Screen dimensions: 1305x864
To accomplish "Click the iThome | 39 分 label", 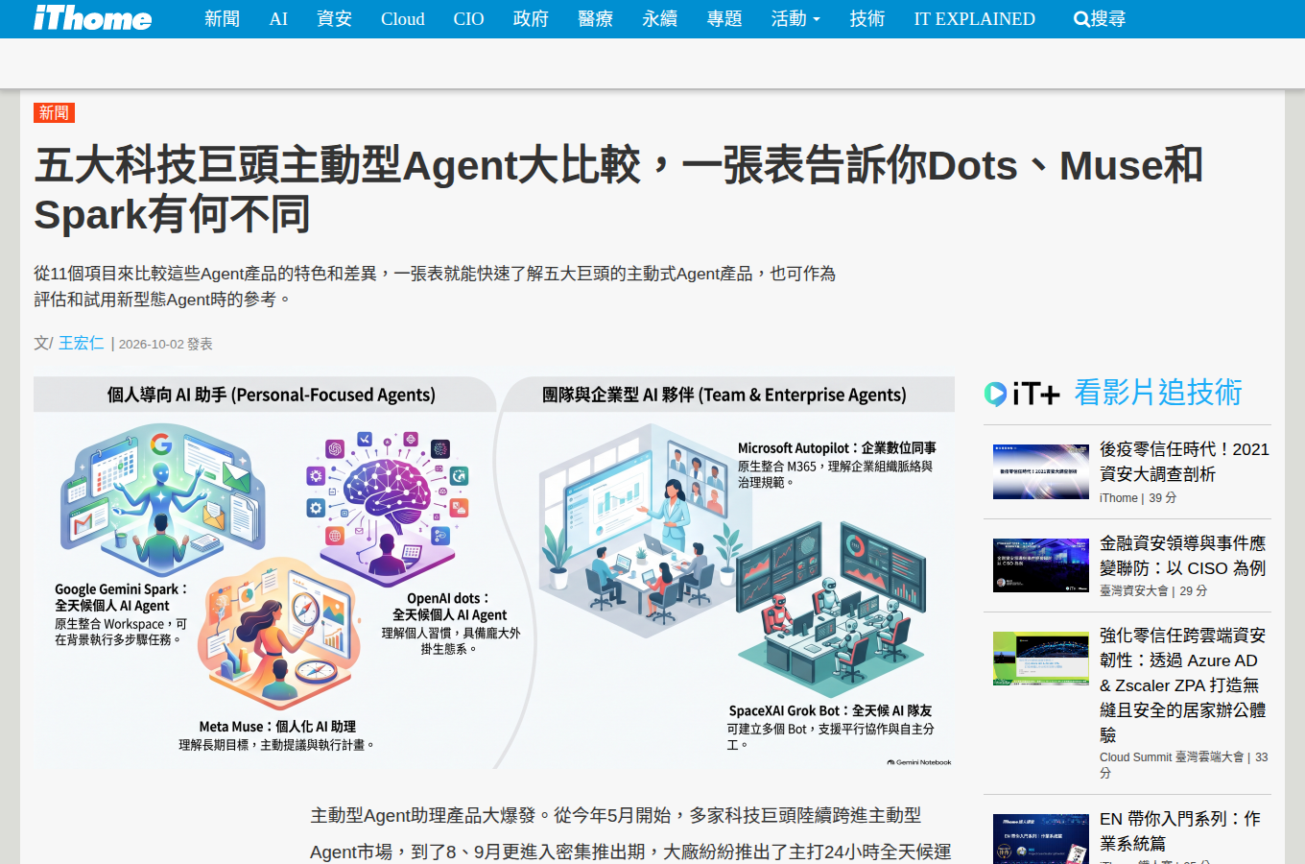I will coord(1138,497).
